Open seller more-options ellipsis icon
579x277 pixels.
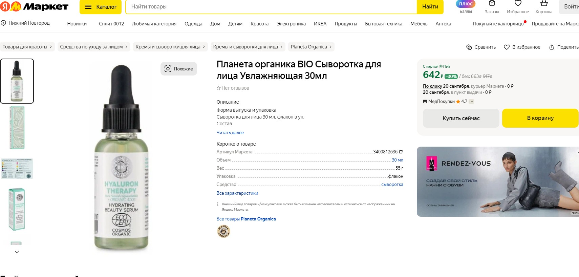tap(471, 101)
